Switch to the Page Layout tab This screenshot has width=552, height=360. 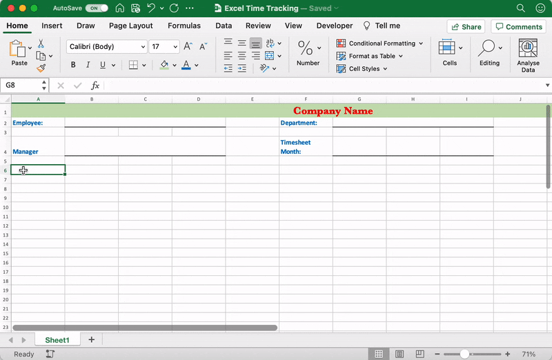(131, 26)
